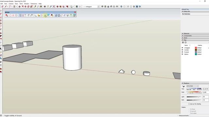Activate the Zoom magnifier tool
Viewport: 209px width, 117px height.
tap(51, 6)
